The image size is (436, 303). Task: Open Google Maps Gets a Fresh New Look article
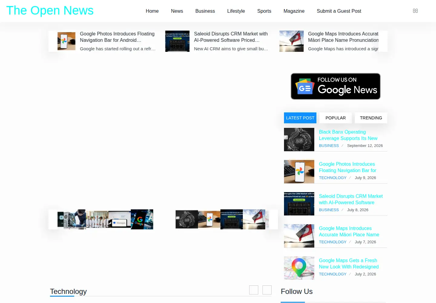(x=348, y=264)
